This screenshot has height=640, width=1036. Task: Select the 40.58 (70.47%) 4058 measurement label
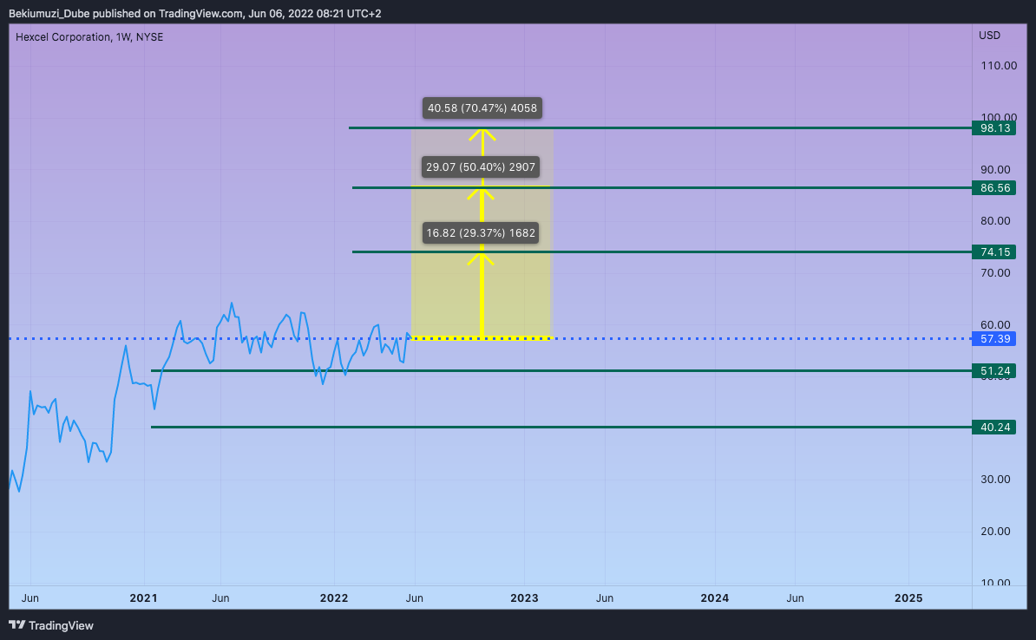click(482, 108)
